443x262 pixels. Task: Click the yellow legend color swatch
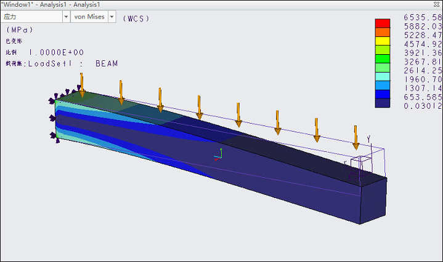pos(383,41)
